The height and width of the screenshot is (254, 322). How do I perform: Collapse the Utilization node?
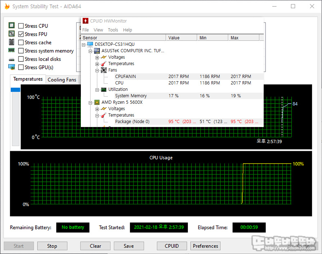(x=97, y=90)
